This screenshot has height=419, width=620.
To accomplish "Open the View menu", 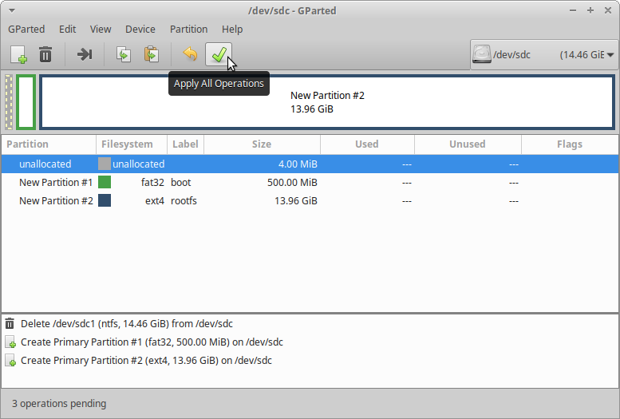I will click(x=101, y=29).
